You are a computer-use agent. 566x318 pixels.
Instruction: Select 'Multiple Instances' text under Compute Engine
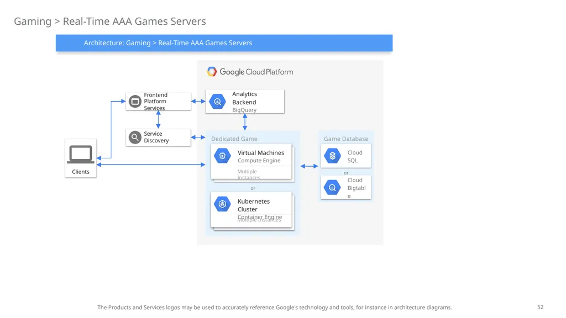coord(249,174)
